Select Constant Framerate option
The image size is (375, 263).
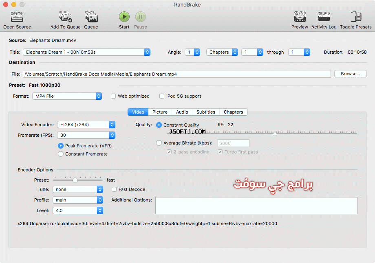pos(61,154)
